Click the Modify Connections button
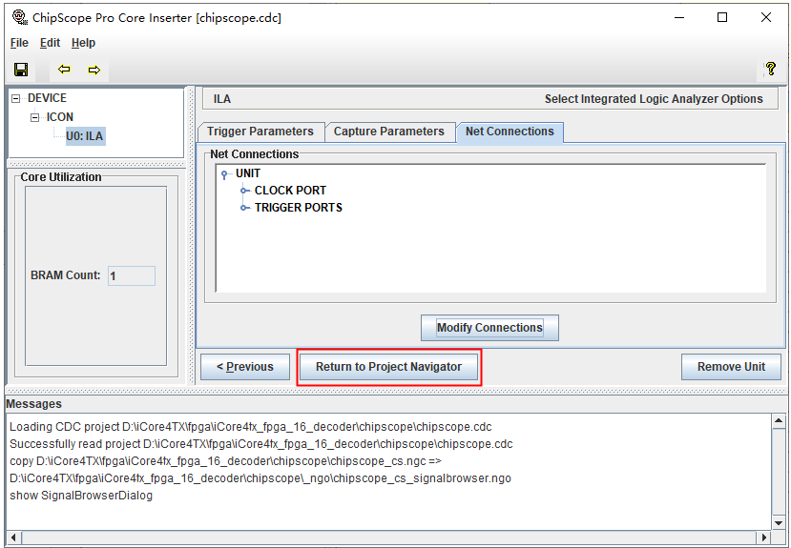Screen dimensions: 791x548 point(489,328)
